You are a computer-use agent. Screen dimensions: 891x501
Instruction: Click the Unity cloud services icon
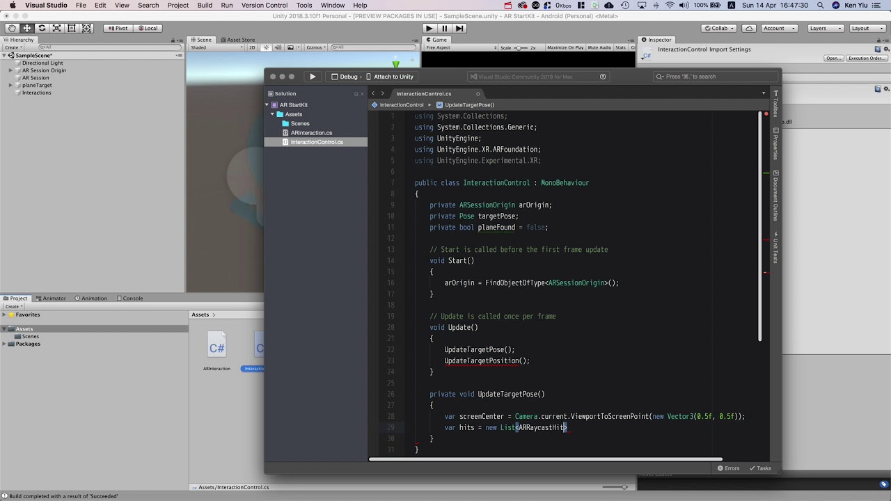749,28
